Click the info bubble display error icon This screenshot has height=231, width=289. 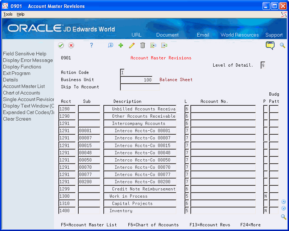(x=111, y=45)
